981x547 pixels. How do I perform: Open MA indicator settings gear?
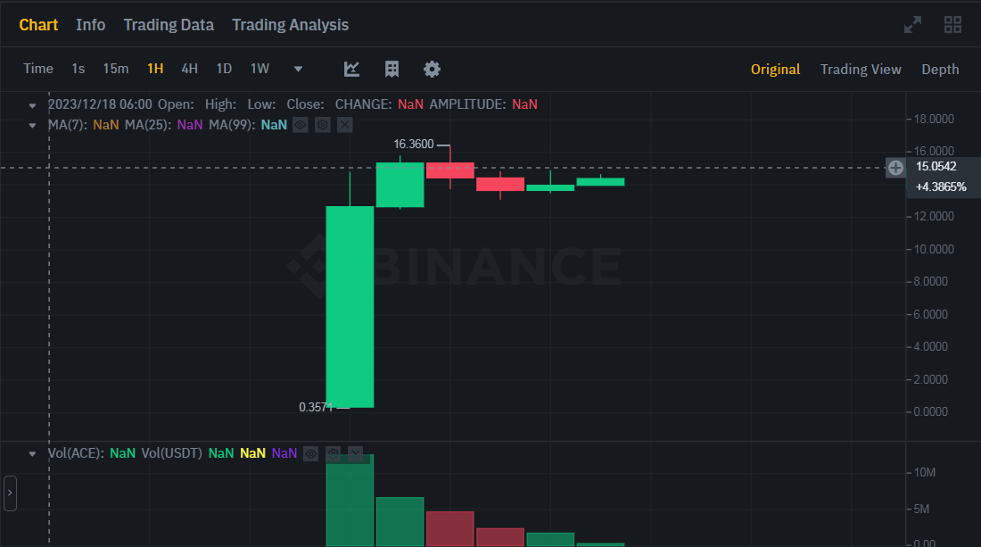pyautogui.click(x=323, y=125)
